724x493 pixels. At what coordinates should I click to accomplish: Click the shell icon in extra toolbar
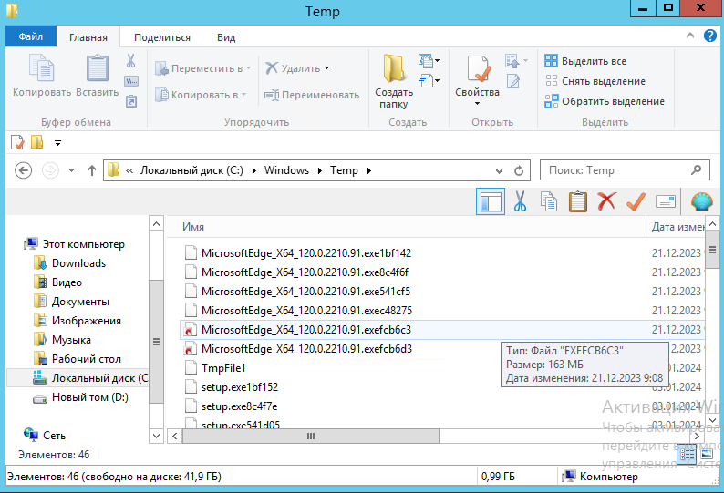pos(702,201)
